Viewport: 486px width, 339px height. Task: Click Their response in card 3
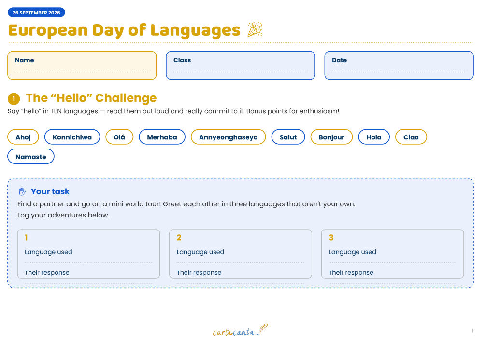[x=351, y=273]
